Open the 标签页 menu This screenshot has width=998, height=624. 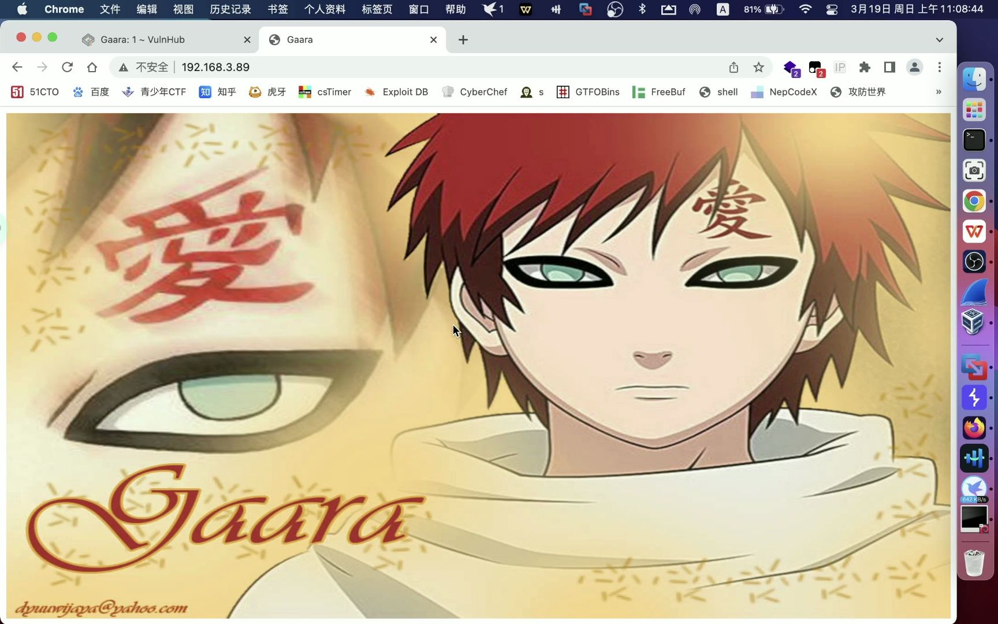click(377, 9)
